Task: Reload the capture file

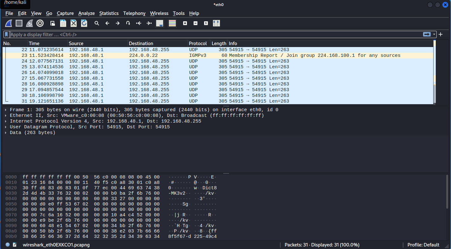Action: (x=84, y=23)
